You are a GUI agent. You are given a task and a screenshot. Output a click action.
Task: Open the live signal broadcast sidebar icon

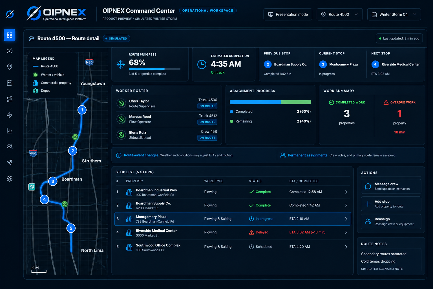click(x=10, y=51)
